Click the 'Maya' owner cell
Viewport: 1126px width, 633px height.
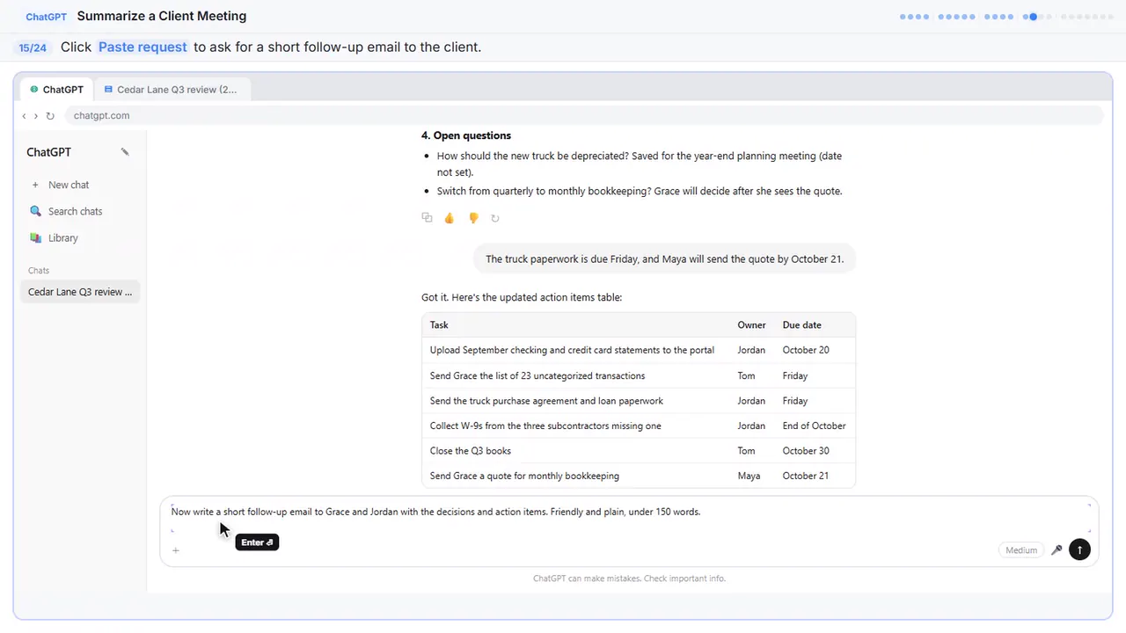coord(749,477)
